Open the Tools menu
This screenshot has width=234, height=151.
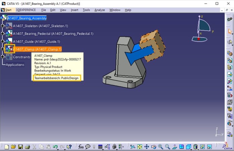point(86,10)
